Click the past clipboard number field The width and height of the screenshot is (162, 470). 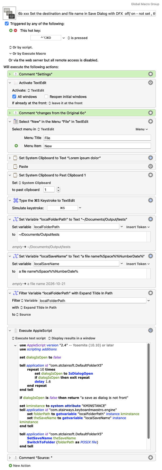point(49,190)
